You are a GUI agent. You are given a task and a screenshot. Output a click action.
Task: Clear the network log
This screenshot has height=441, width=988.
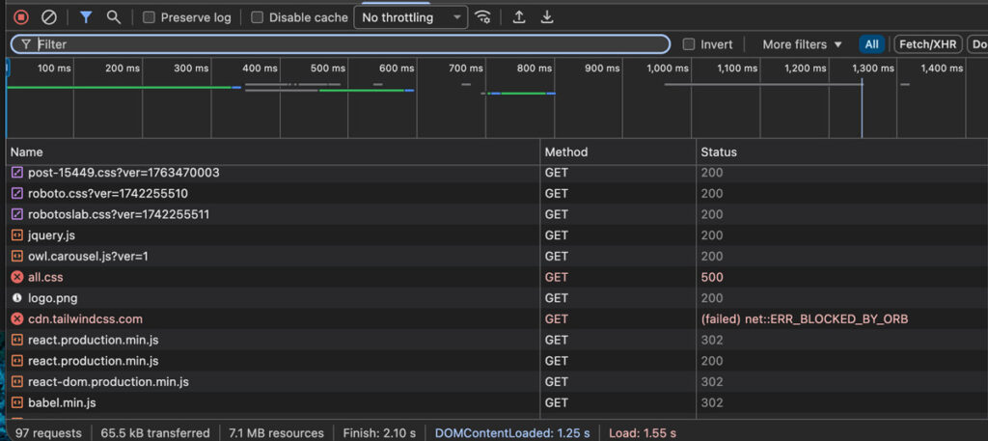tap(49, 17)
